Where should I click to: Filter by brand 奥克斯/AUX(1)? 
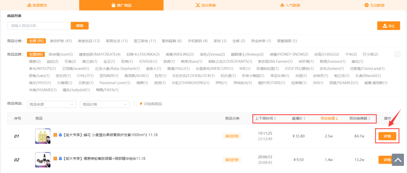[x=136, y=76]
